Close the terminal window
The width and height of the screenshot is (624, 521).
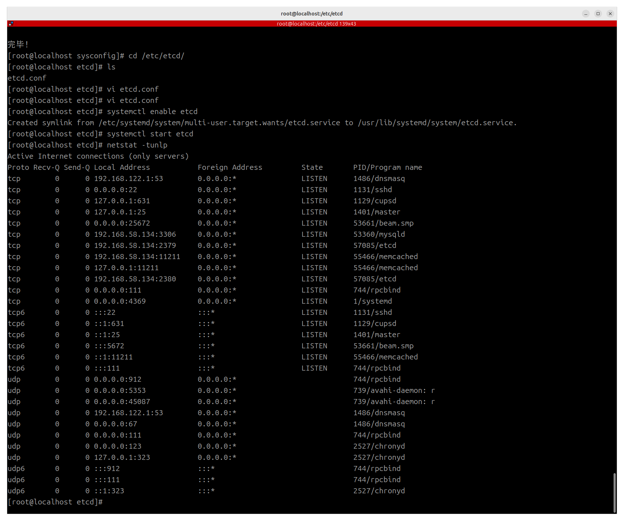pos(610,14)
